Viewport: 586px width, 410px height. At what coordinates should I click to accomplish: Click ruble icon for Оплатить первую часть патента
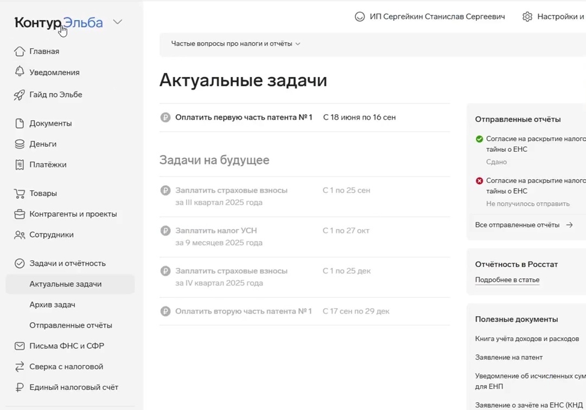pyautogui.click(x=165, y=117)
